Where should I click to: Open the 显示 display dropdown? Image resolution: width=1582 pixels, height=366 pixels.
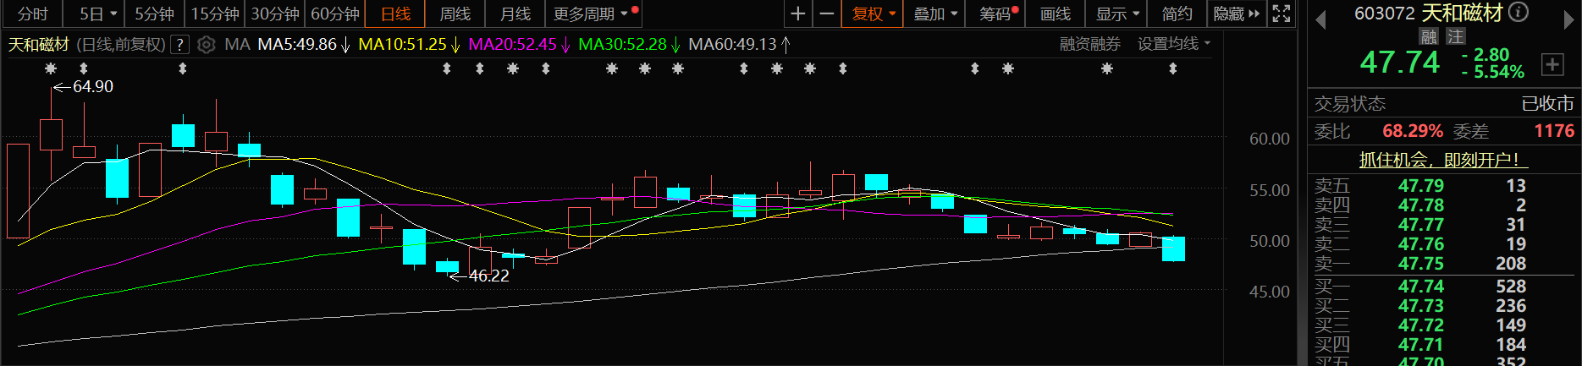coord(1117,14)
